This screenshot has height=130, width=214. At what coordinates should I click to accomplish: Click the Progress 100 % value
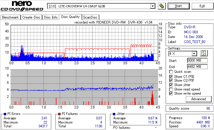[206, 118]
